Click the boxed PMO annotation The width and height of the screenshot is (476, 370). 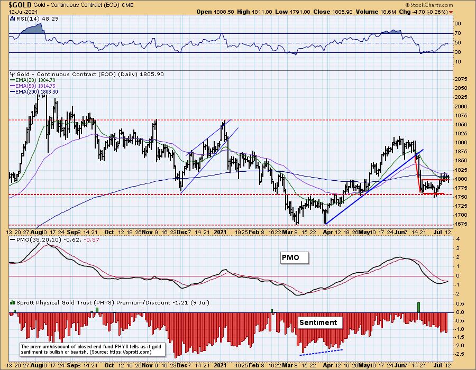[x=294, y=257]
